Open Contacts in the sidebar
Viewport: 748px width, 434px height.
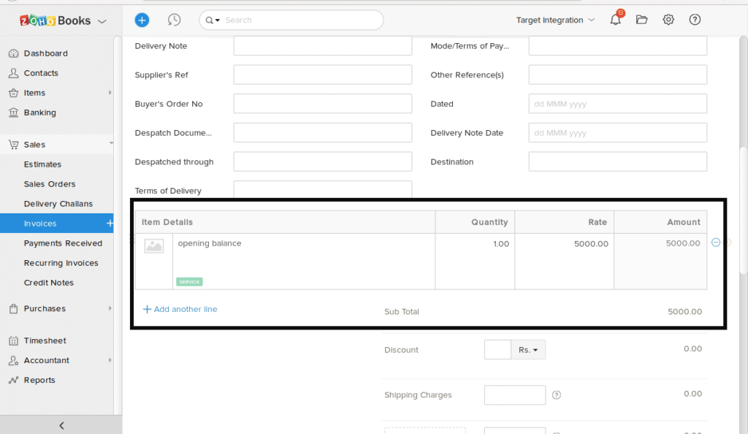pos(41,73)
